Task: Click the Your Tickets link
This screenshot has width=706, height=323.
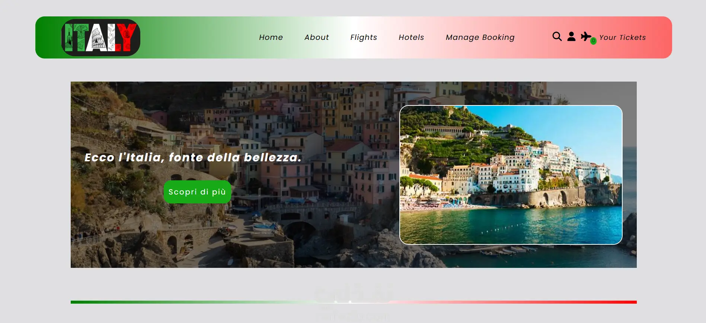Action: pos(623,37)
